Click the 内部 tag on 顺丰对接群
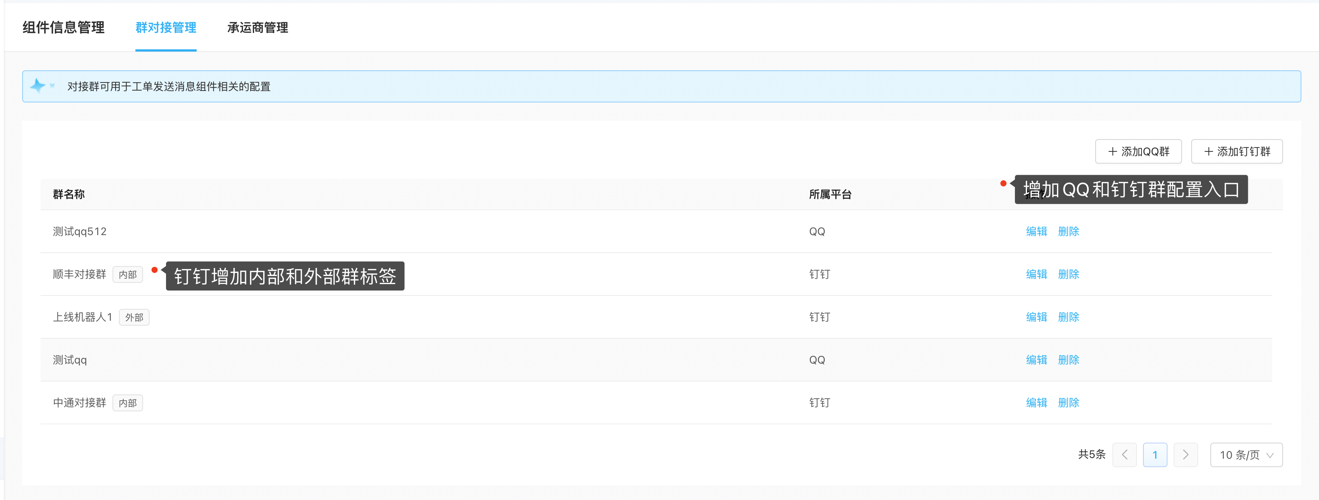 tap(127, 275)
